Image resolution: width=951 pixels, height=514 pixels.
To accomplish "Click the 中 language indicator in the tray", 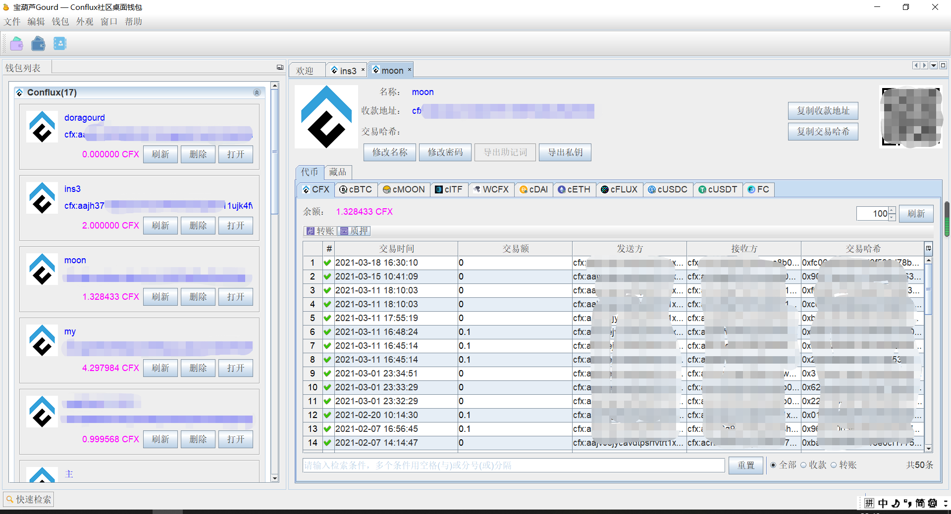I will click(x=883, y=503).
